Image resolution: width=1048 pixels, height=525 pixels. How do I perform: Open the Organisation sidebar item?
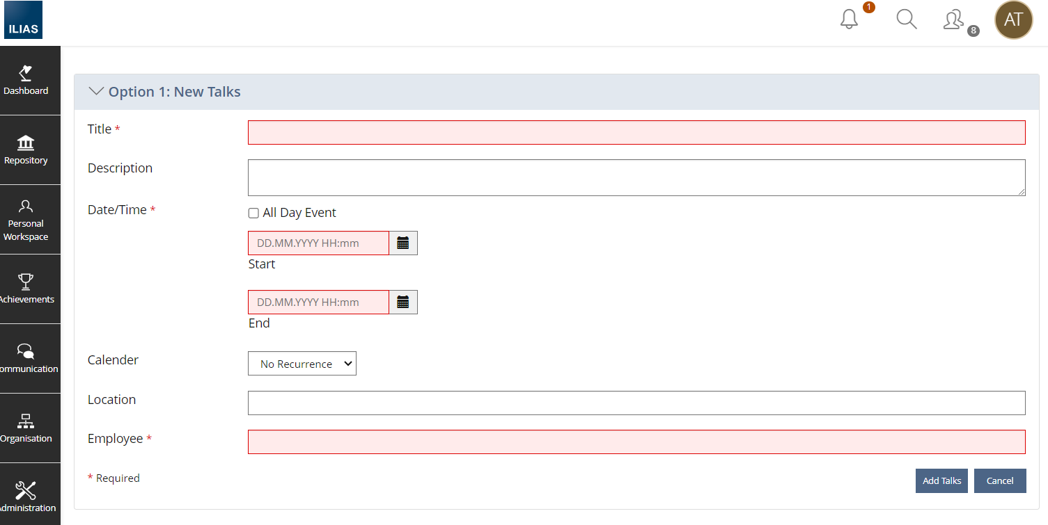(x=26, y=428)
